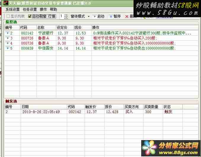
Task: Click the row icon for task number 4
Action: (8, 43)
